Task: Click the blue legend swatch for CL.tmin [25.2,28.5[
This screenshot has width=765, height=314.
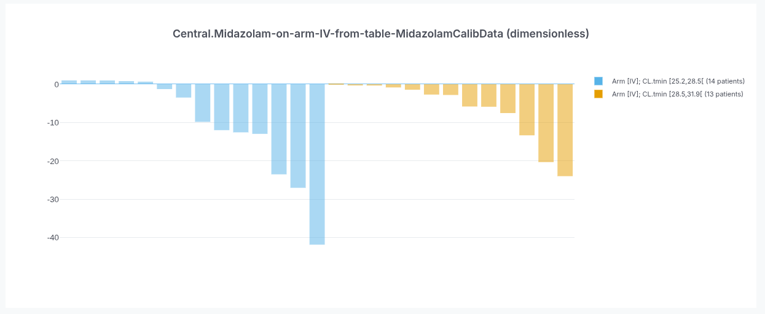Action: pyautogui.click(x=598, y=81)
